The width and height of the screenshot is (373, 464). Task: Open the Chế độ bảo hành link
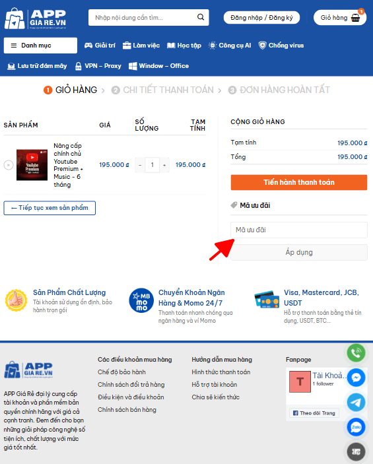click(x=121, y=372)
